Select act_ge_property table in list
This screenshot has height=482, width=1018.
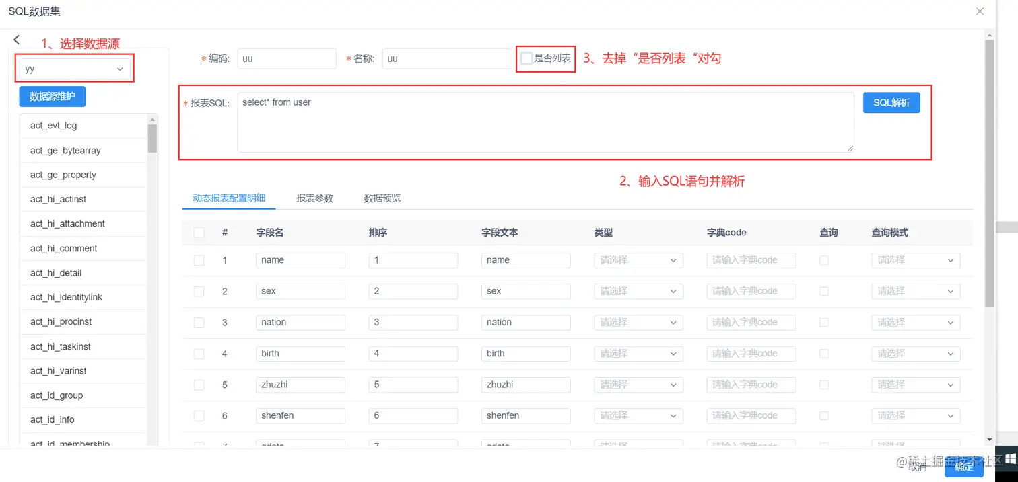tap(83, 175)
